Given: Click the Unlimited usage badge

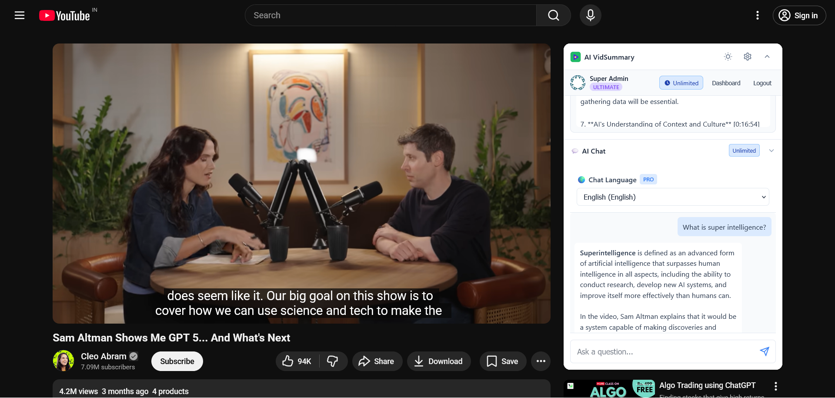Looking at the screenshot, I should 681,83.
